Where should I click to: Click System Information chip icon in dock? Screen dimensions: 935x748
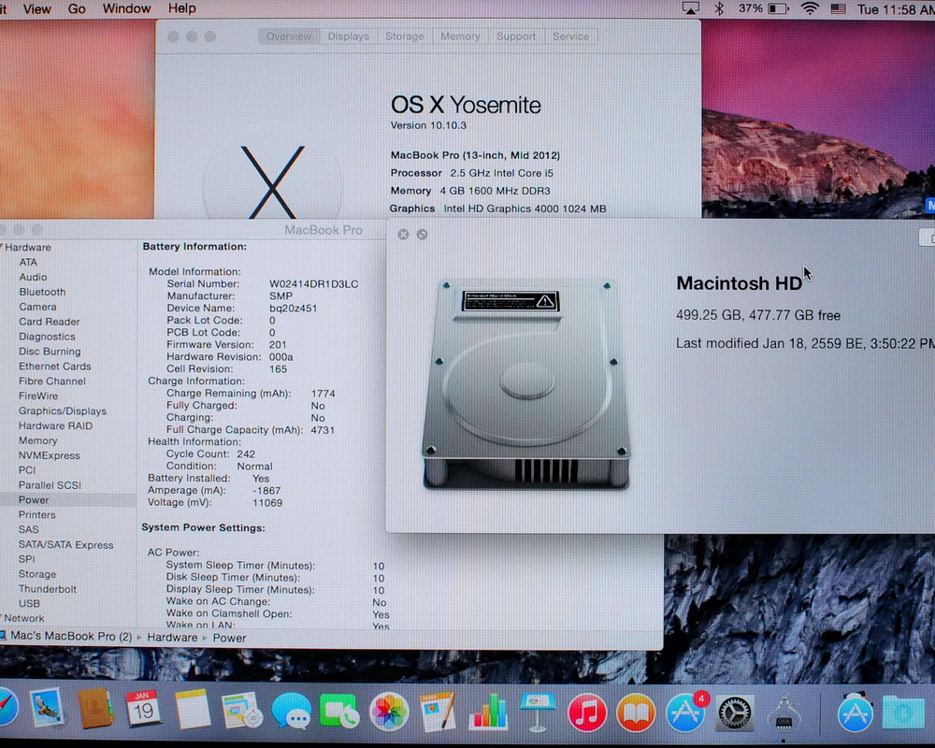[784, 712]
